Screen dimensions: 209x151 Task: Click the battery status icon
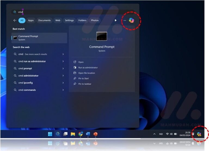click(176, 134)
